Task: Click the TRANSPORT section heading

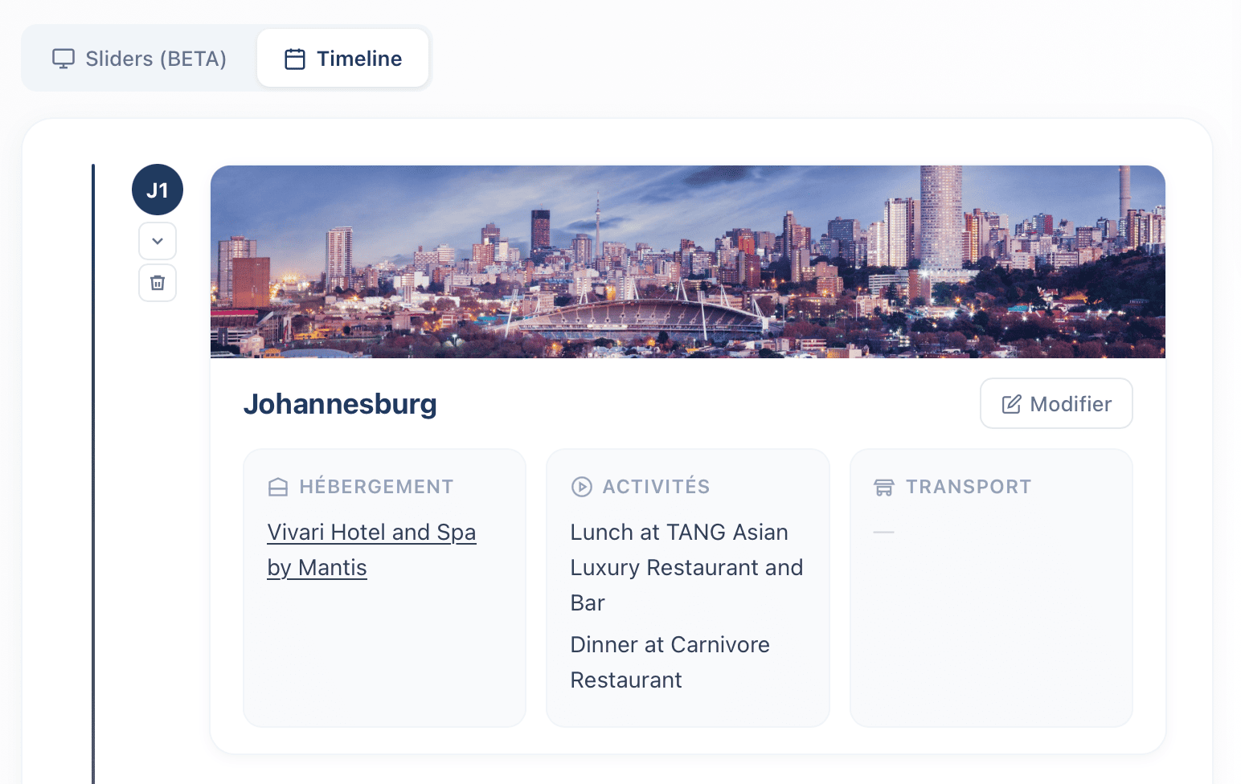Action: [x=968, y=487]
